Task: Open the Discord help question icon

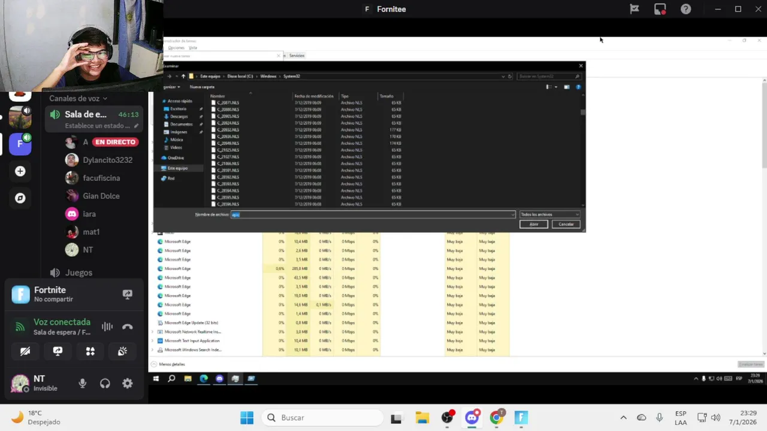Action: 686,9
